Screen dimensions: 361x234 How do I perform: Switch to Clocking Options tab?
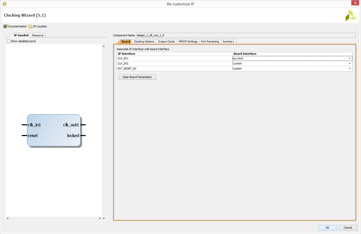coord(144,41)
